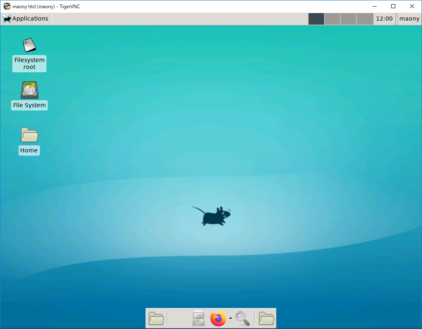Click the "Home" label text
The image size is (422, 329).
[29, 150]
